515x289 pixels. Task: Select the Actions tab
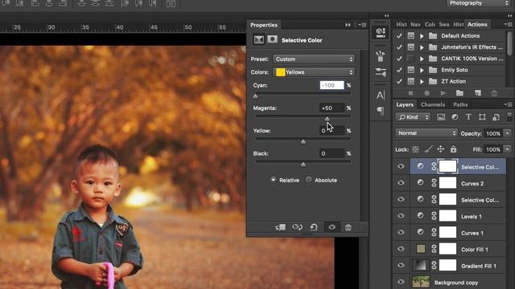[x=477, y=24]
